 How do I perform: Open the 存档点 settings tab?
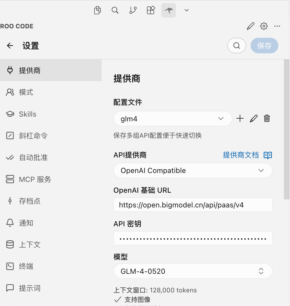51,201
